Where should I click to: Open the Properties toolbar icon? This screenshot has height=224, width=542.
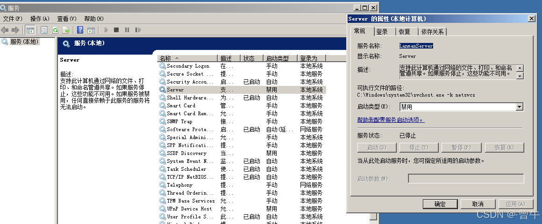44,30
